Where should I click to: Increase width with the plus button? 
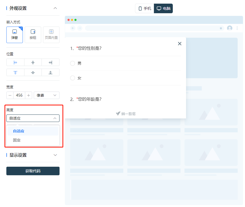pos(28,95)
